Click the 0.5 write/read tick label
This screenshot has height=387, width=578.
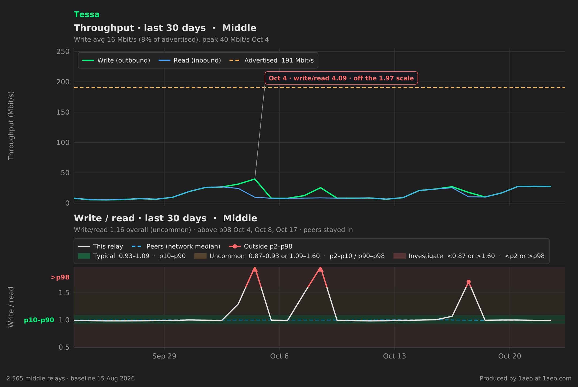point(64,347)
